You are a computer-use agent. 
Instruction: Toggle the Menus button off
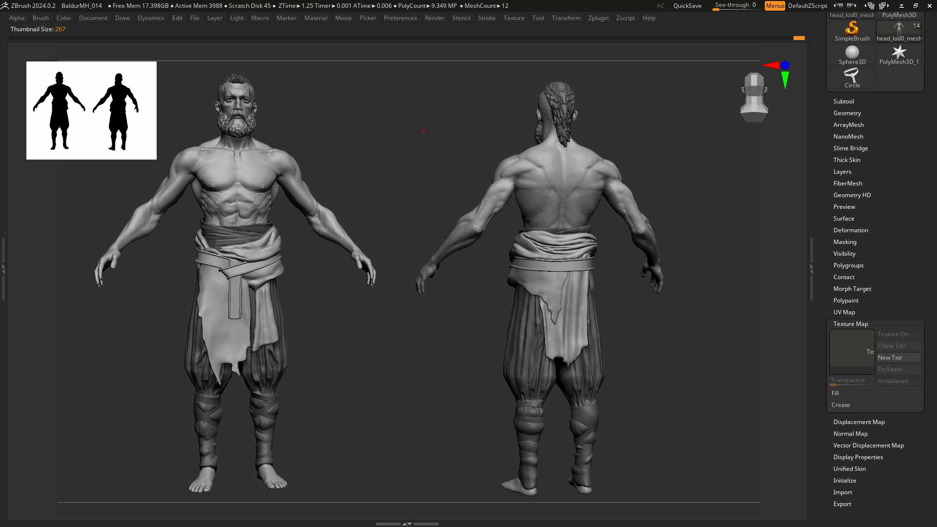(774, 6)
